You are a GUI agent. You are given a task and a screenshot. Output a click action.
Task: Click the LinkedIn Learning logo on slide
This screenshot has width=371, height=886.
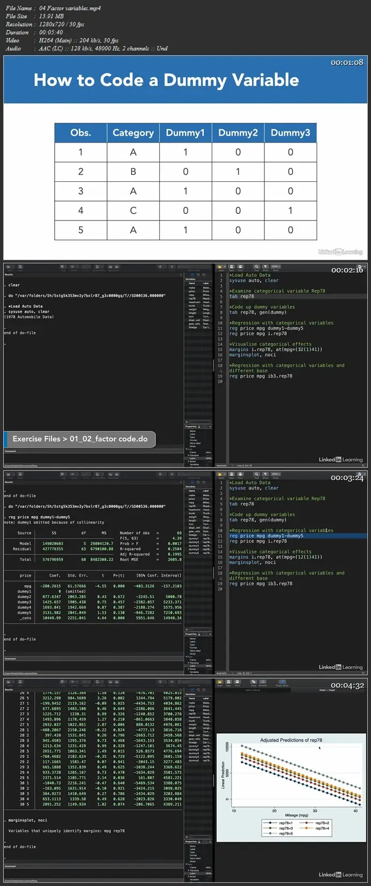340,252
